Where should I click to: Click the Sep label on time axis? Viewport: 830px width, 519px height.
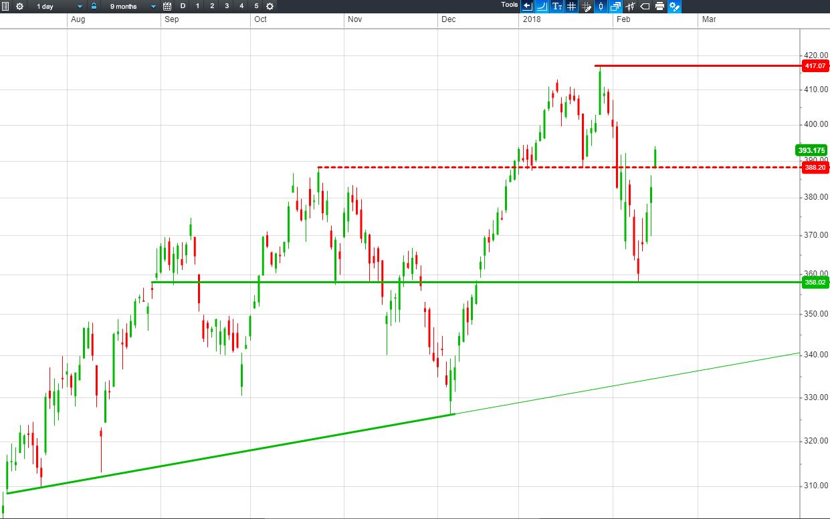(x=171, y=19)
